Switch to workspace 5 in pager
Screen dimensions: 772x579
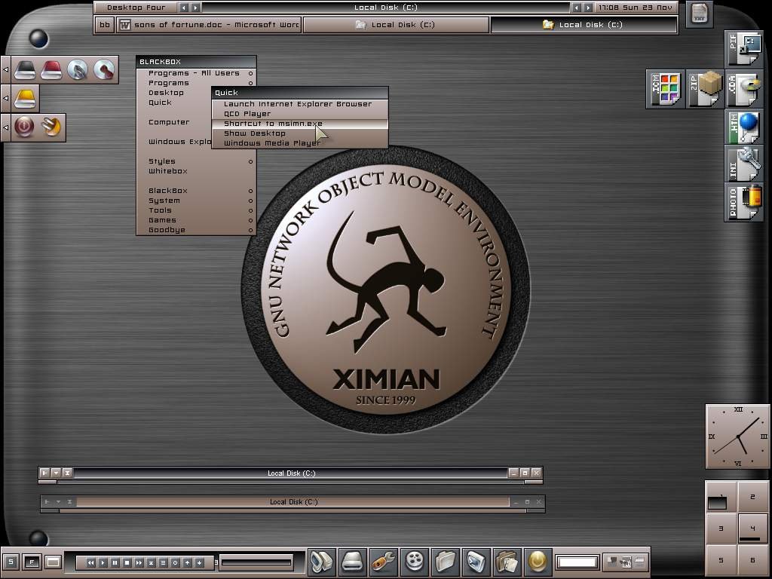[x=721, y=560]
